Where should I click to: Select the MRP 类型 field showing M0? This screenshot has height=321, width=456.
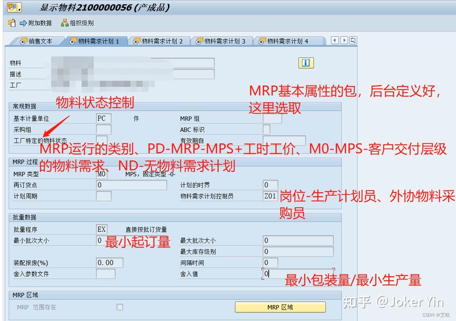pos(102,174)
